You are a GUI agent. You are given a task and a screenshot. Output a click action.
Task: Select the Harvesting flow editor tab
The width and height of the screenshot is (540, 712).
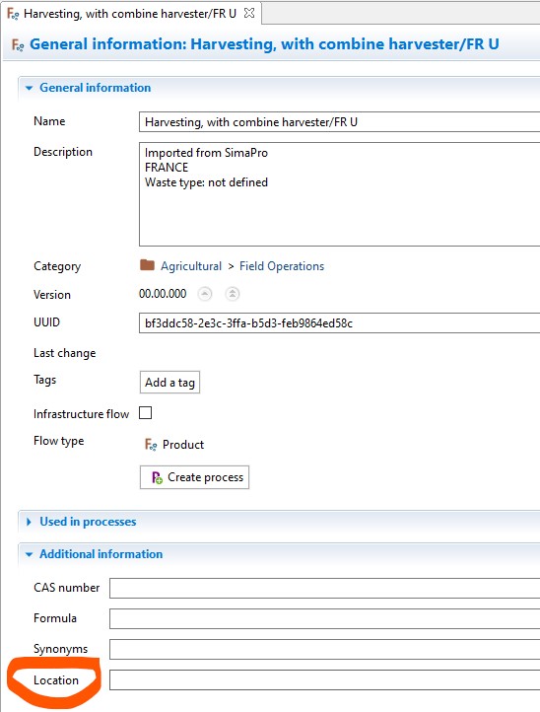(x=130, y=14)
